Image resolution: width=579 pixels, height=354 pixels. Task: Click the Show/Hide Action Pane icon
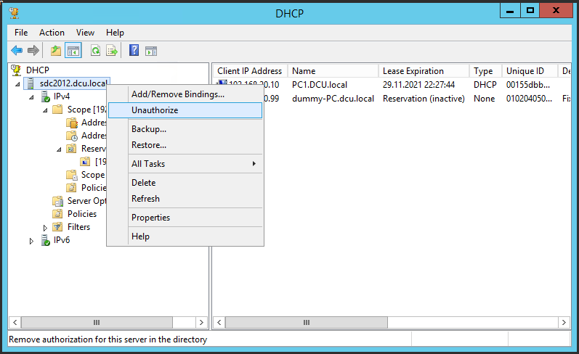pos(151,51)
